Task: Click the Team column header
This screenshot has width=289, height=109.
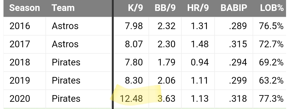Action: pyautogui.click(x=63, y=8)
